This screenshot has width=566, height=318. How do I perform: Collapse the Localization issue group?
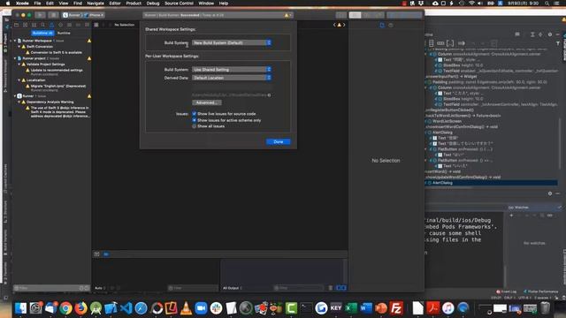[x=19, y=80]
